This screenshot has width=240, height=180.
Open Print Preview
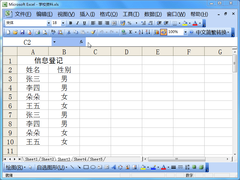[x=45, y=32]
